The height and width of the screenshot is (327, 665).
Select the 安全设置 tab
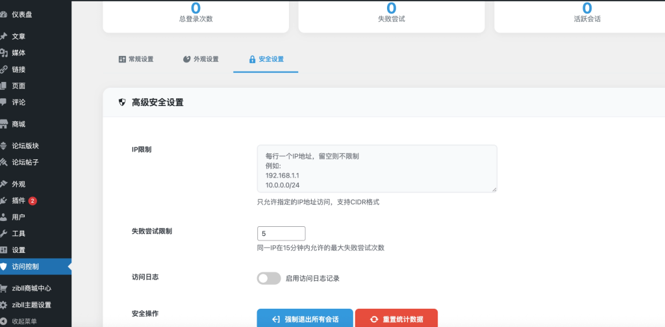coord(266,59)
